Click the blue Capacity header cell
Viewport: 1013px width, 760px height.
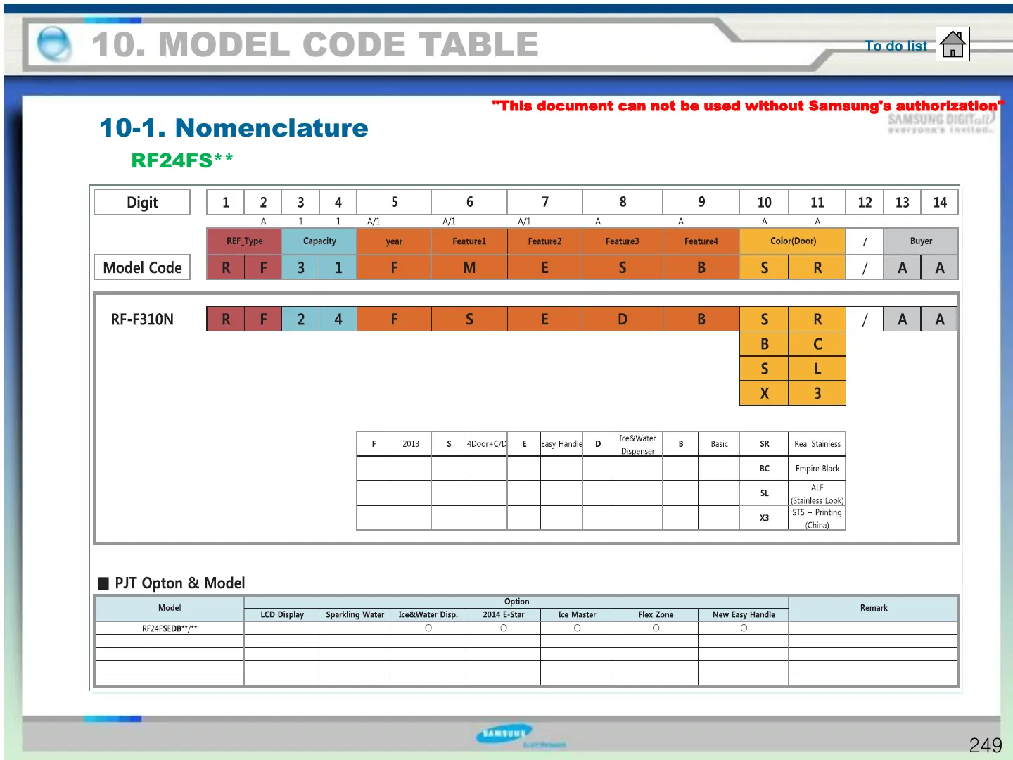click(x=319, y=241)
